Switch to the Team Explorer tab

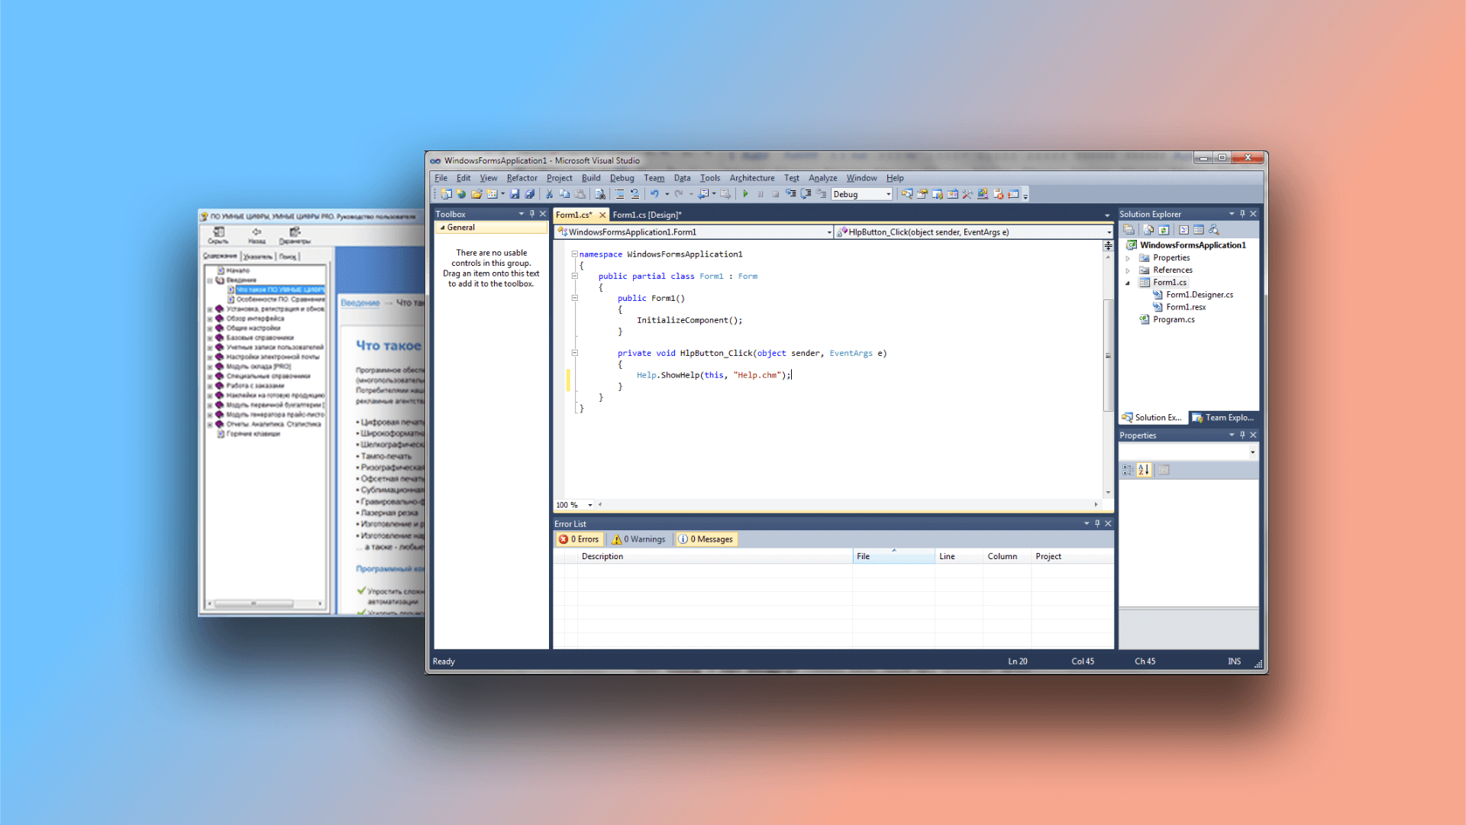(1223, 418)
